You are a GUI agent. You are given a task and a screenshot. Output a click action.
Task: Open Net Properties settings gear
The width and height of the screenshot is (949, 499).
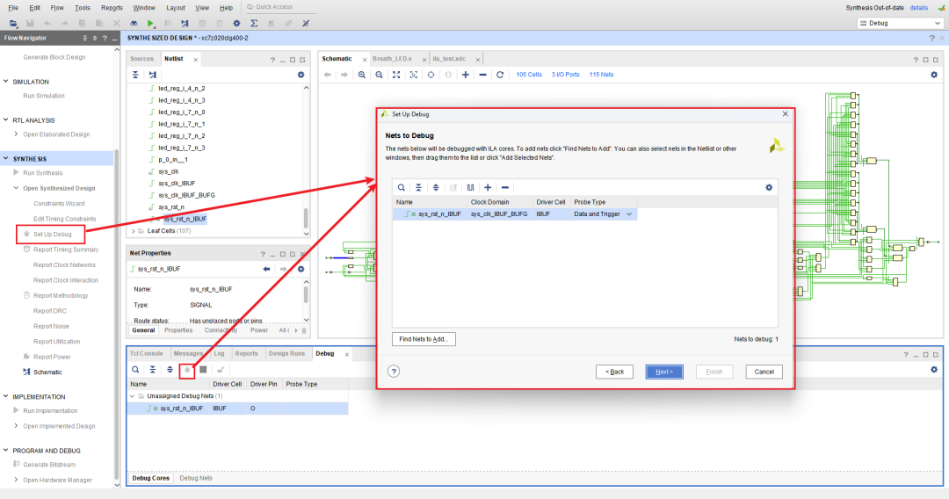(x=301, y=269)
